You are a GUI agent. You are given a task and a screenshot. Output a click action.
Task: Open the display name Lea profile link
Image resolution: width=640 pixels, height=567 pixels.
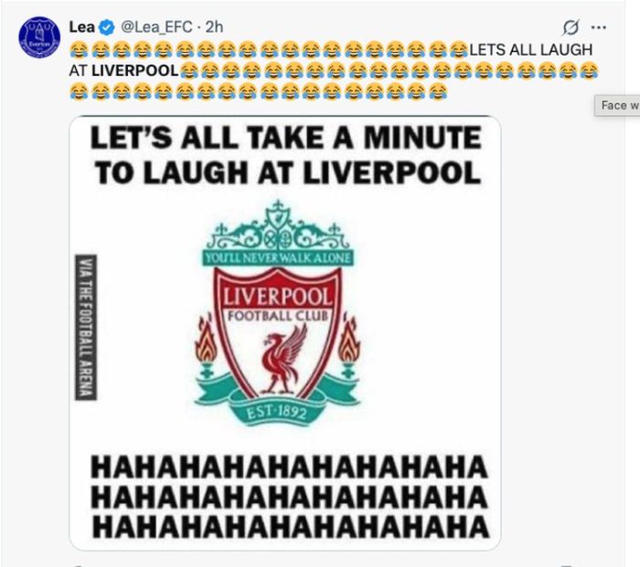point(82,27)
